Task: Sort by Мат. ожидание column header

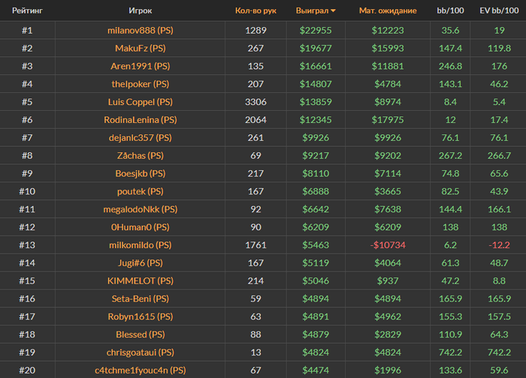Action: (388, 11)
